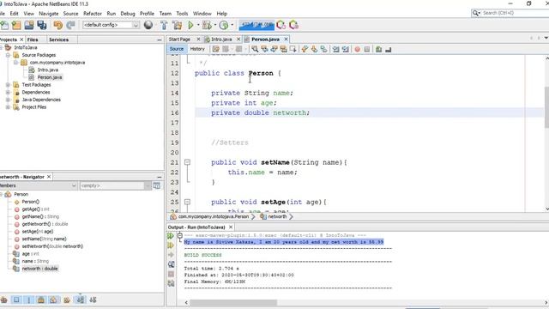This screenshot has width=549, height=309.
Task: Click the Open Project toolbar icon
Action: pyautogui.click(x=29, y=25)
